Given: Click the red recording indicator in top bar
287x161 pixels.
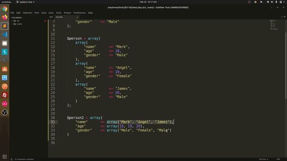Looking at the screenshot, I should tap(249, 2).
